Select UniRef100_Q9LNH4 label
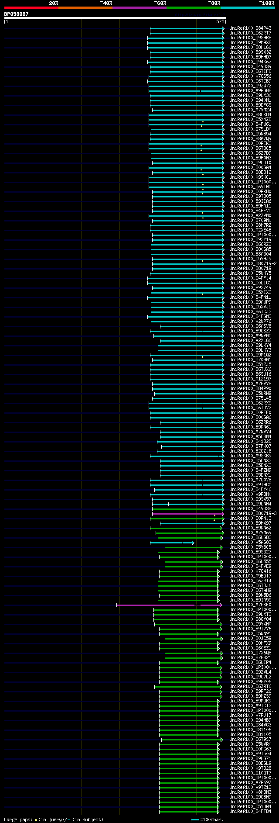279x823 pixels. coord(250,504)
